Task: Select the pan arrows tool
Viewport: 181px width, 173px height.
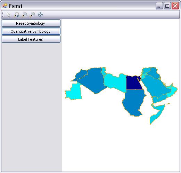Action: click(40, 15)
